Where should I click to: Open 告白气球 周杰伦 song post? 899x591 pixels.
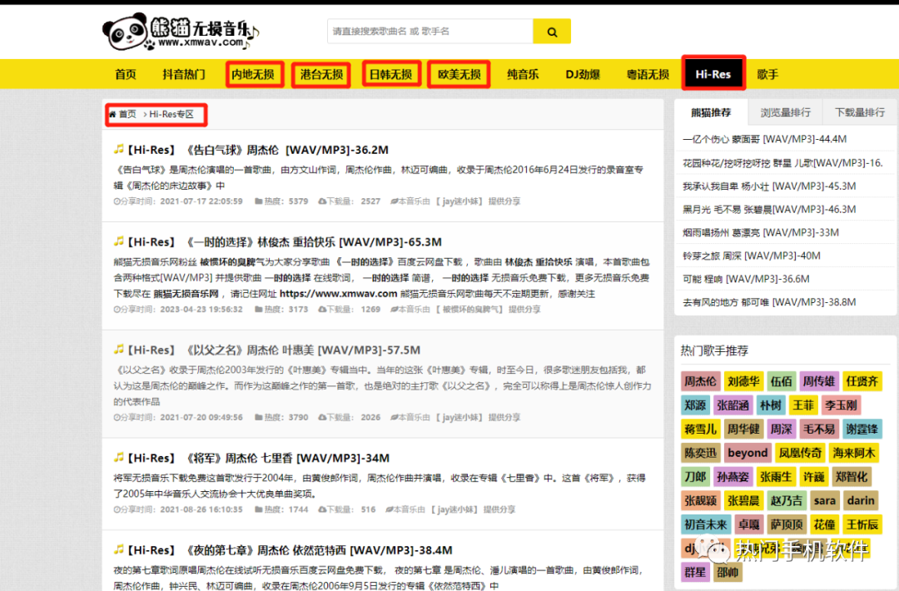pyautogui.click(x=257, y=150)
